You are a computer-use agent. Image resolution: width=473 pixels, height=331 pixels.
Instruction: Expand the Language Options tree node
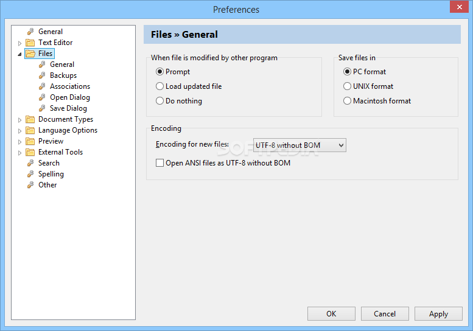point(19,131)
